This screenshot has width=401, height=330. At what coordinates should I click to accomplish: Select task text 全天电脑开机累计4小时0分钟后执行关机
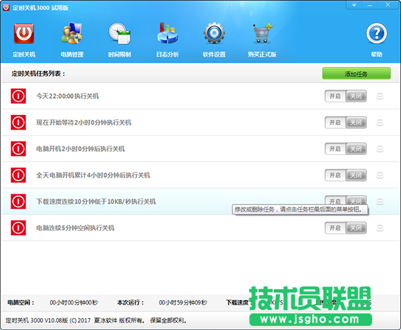[x=93, y=175]
